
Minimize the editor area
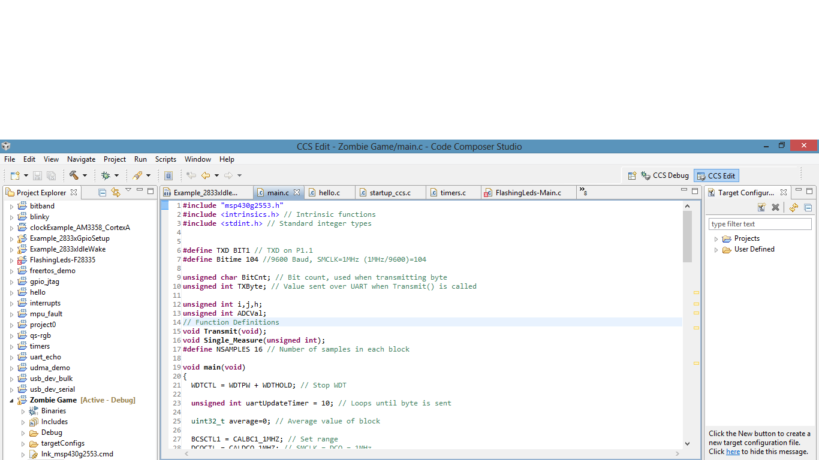684,190
